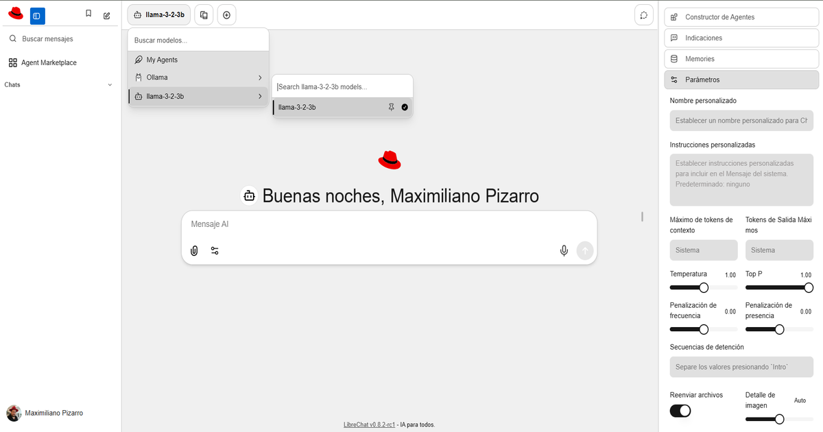Open the llama-3-2-3b model selector dropdown
Image resolution: width=823 pixels, height=432 pixels.
[159, 15]
